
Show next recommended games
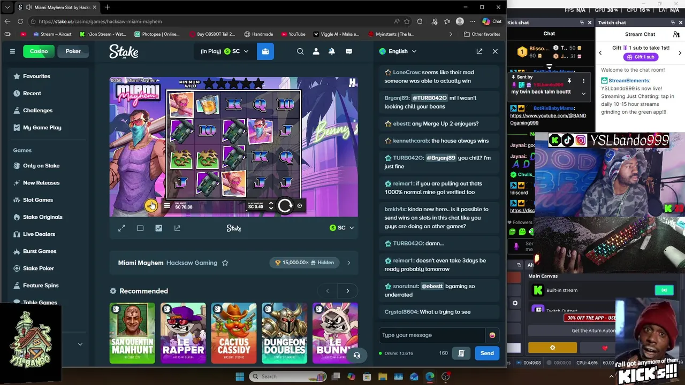(347, 291)
